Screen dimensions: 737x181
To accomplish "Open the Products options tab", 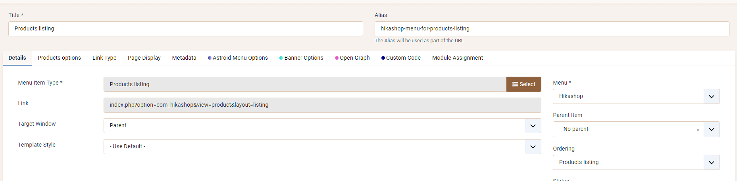I will (59, 58).
